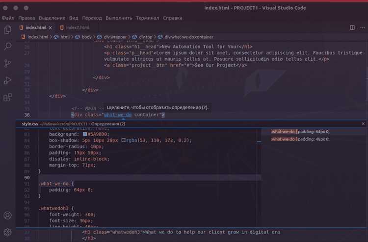Image resolution: width=368 pixels, height=242 pixels.
Task: Click the display: inline-block declaration
Action: point(79,159)
